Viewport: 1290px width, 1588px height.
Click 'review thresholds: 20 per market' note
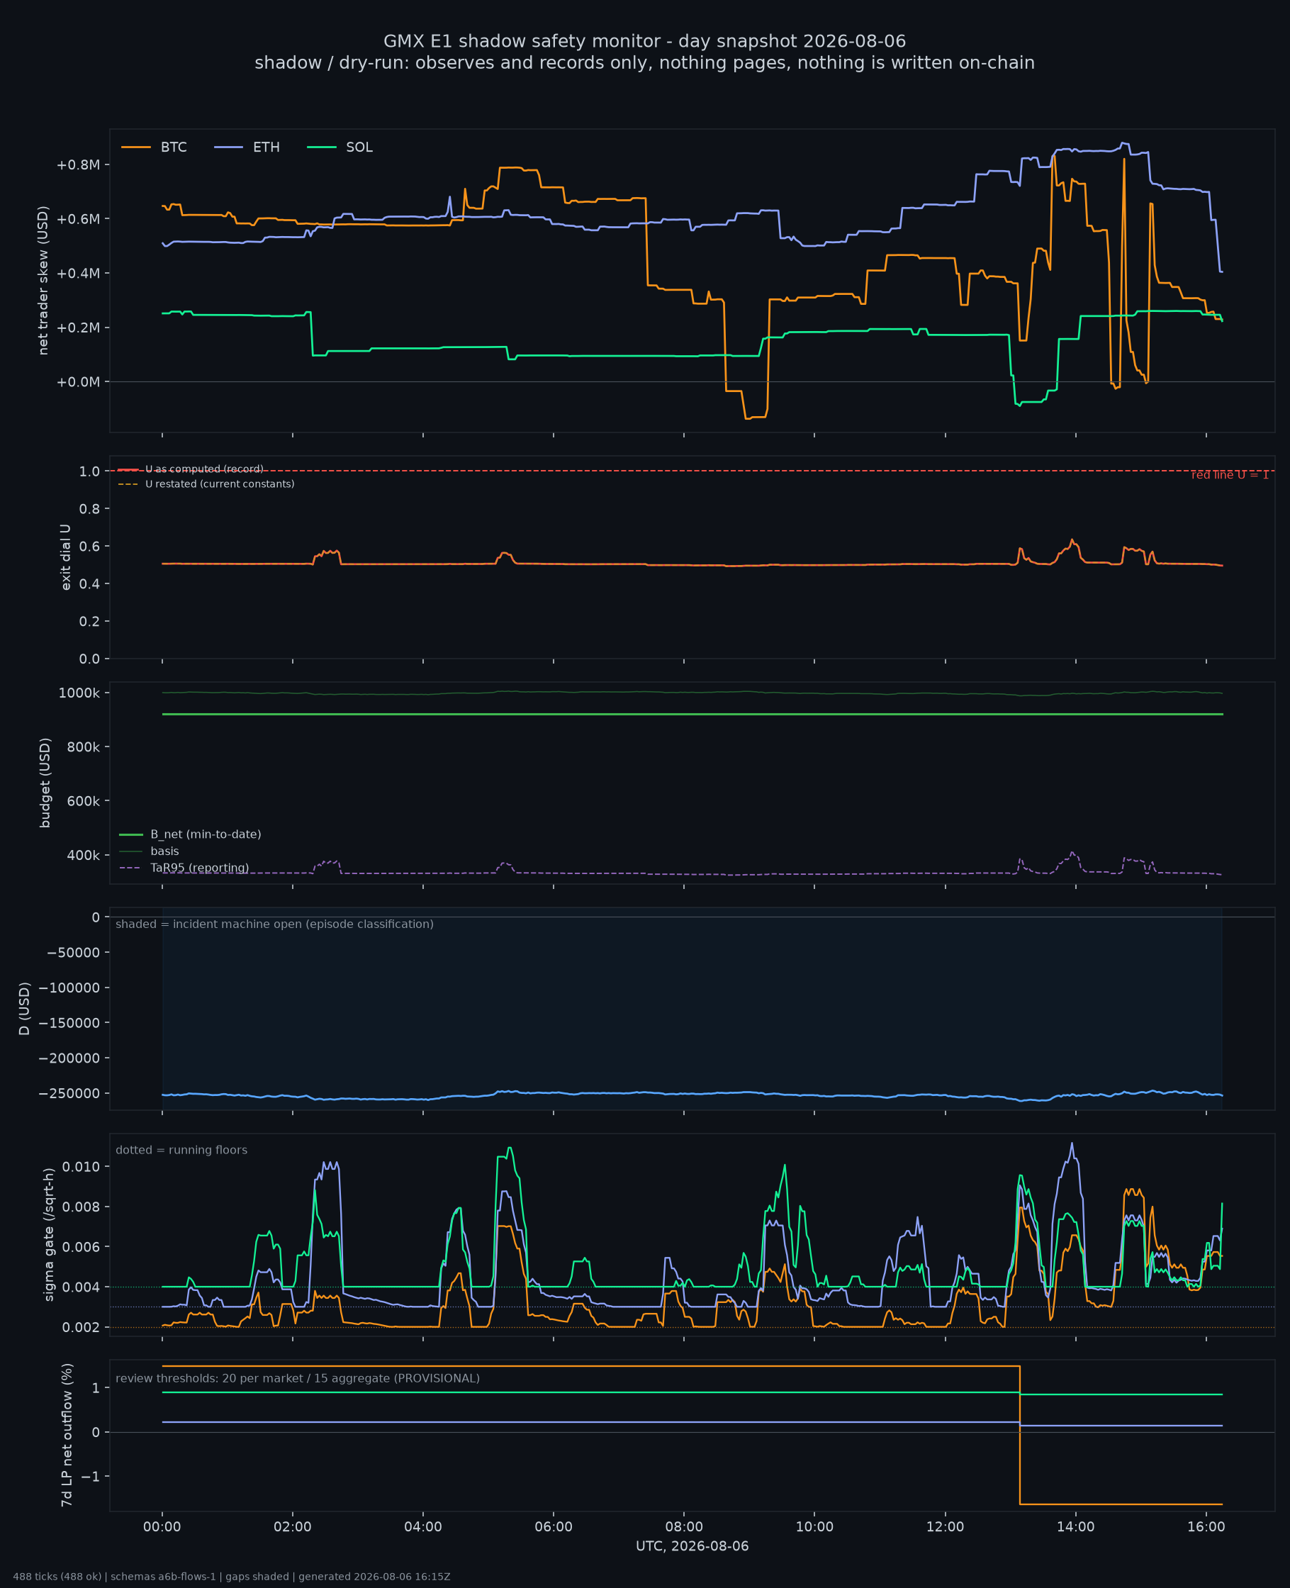click(297, 1378)
